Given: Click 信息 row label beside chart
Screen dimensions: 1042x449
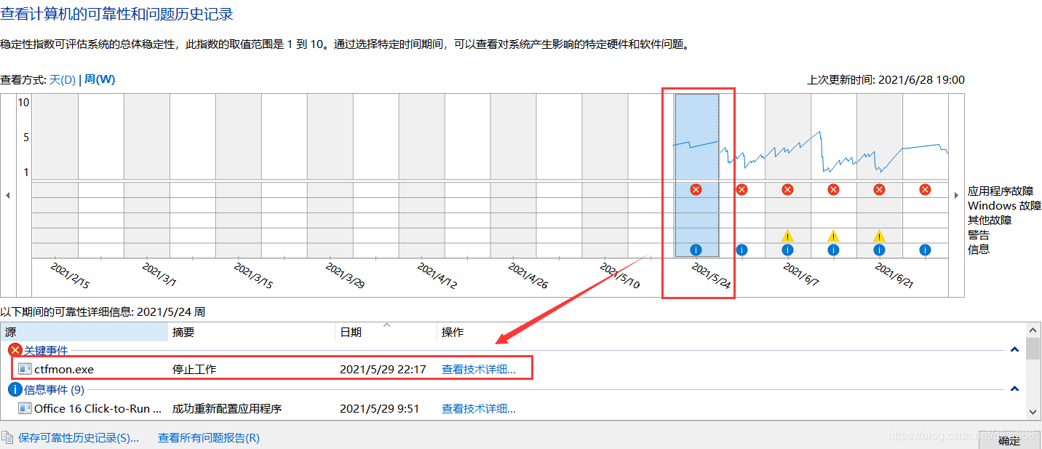Looking at the screenshot, I should point(979,250).
